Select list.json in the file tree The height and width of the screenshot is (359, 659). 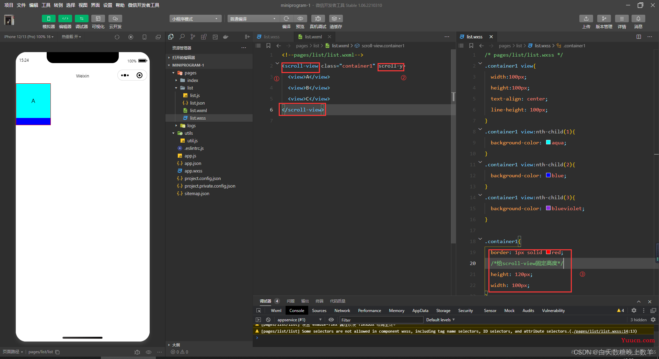(197, 103)
